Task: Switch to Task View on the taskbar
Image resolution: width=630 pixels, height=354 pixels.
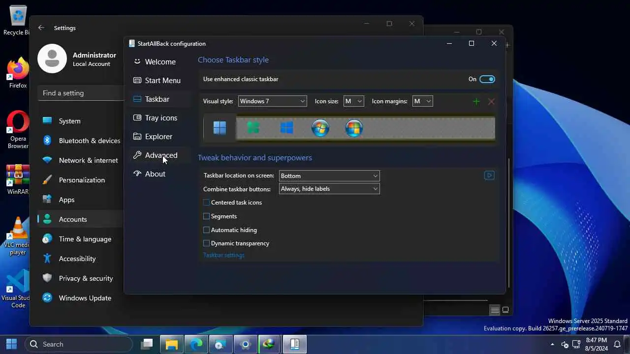Action: coord(146,344)
